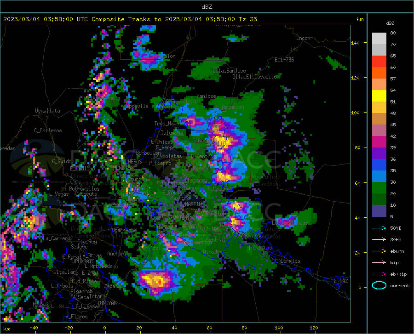Click the green 30 dBZ color swatch
Viewport: 414px width, 334px height.
379,188
